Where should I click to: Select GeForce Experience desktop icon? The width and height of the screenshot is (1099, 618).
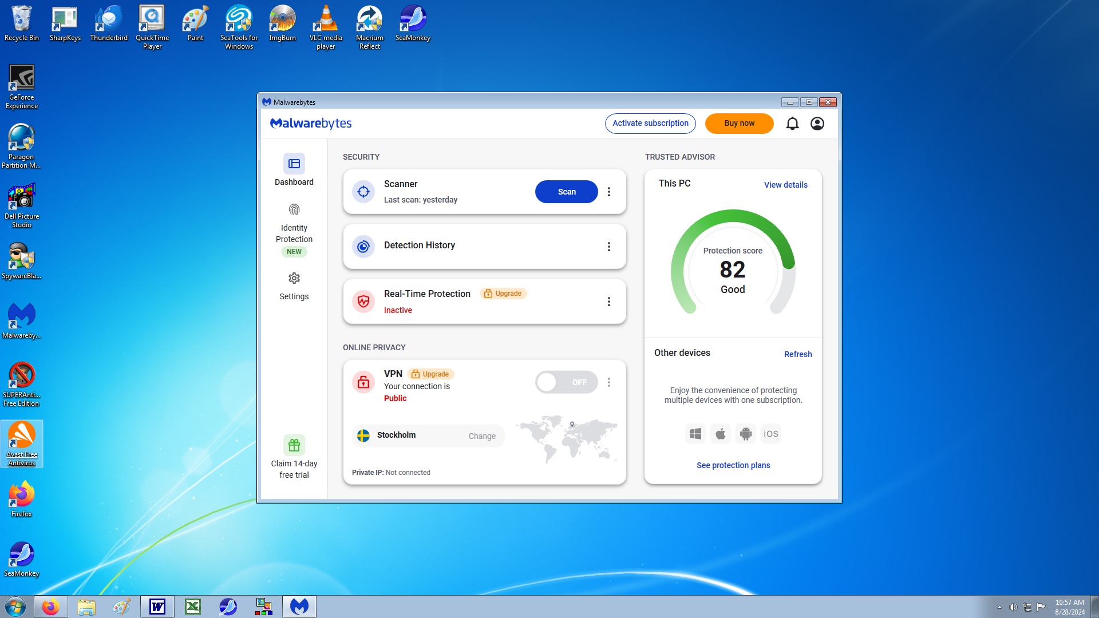(x=22, y=86)
